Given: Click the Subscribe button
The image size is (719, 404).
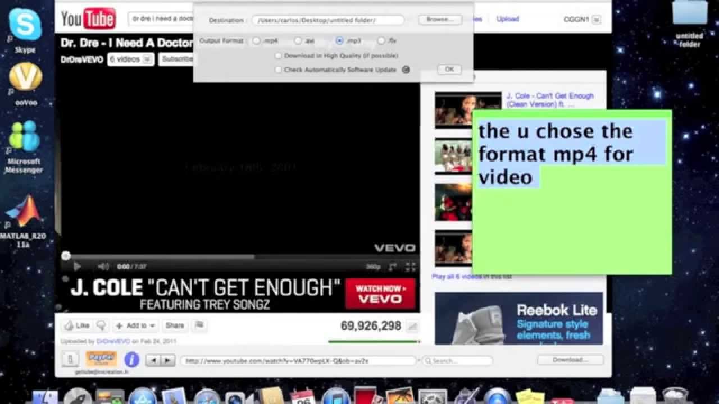Looking at the screenshot, I should point(176,59).
